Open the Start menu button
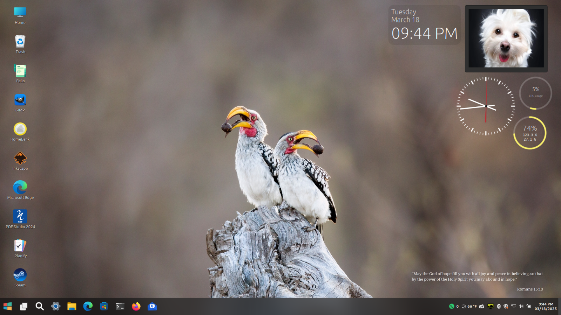561x315 pixels. pyautogui.click(x=7, y=307)
